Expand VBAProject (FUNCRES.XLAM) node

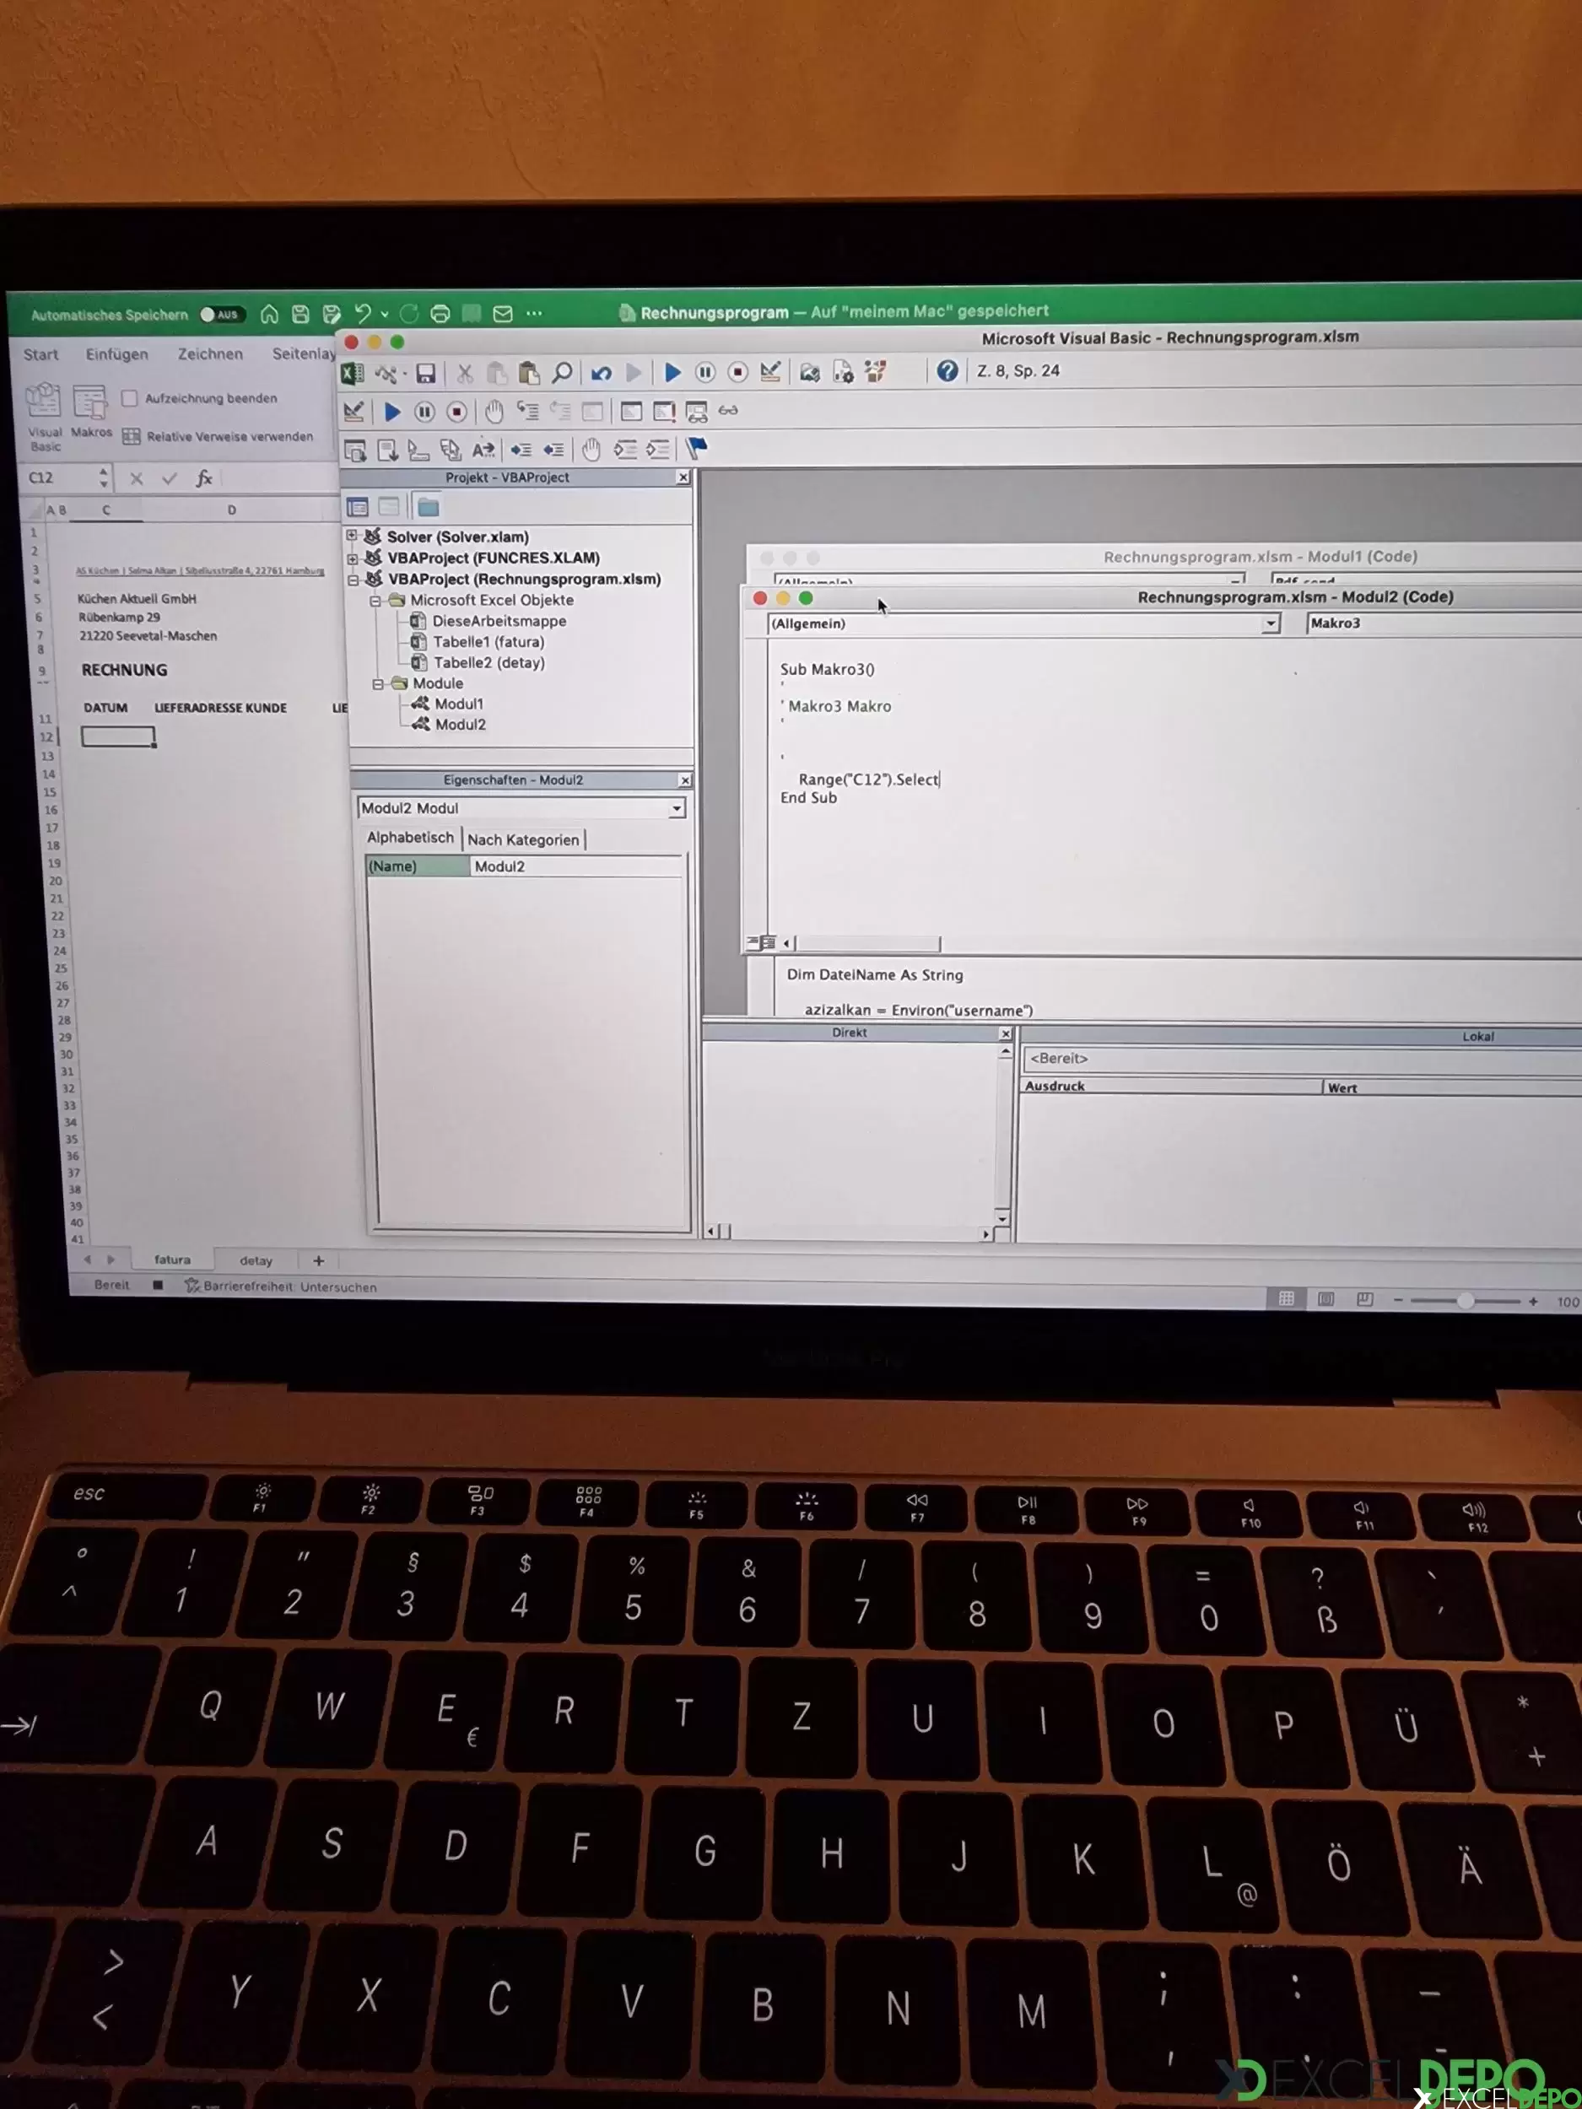pyautogui.click(x=352, y=558)
